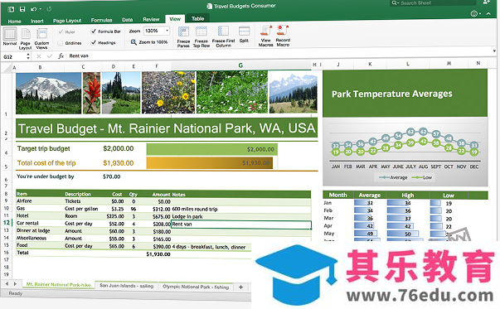Select cell with 'Lodge in park'
This screenshot has height=309, width=500.
(x=241, y=216)
